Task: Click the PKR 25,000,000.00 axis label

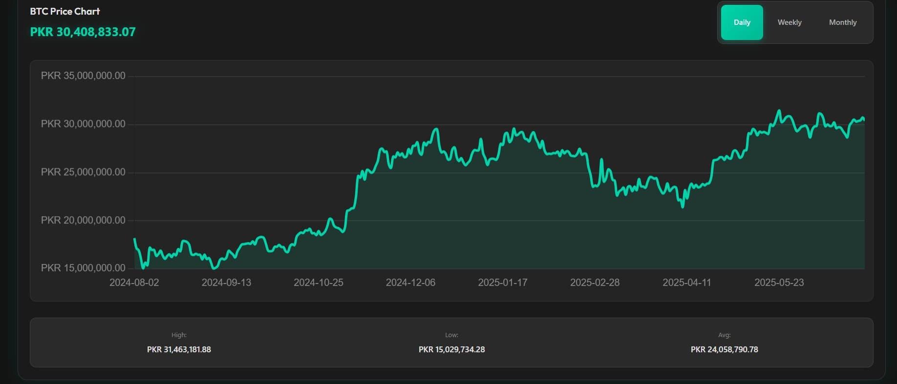Action: pos(83,172)
